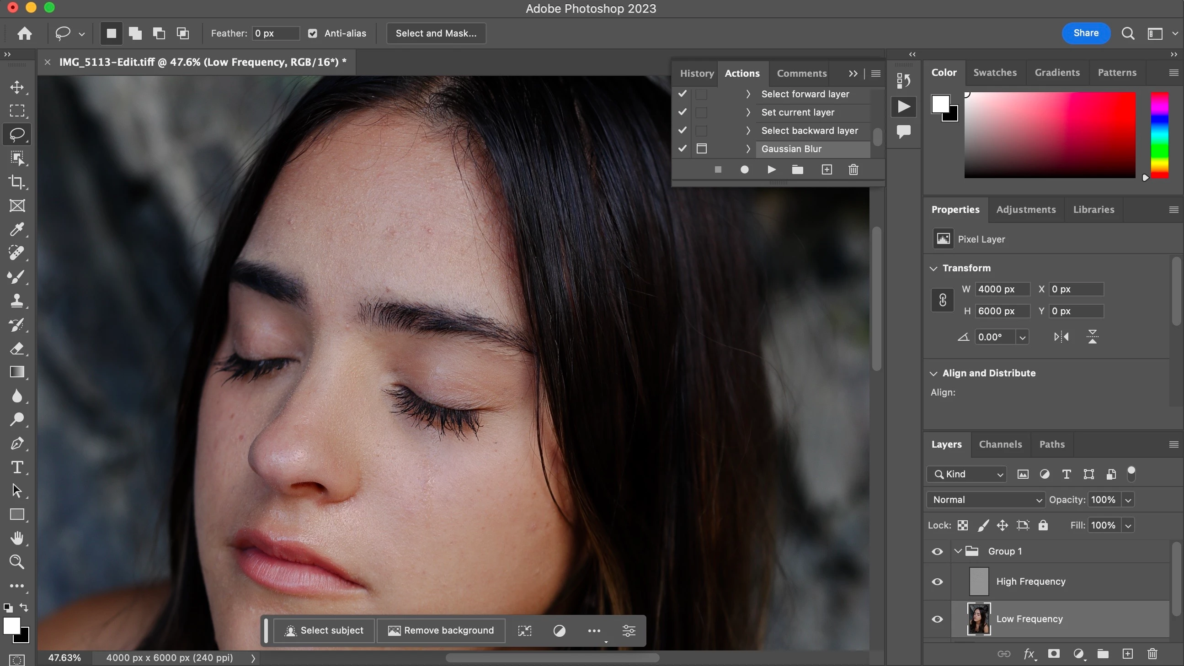Choose the Horizontal Type tool
This screenshot has height=666, width=1184.
pos(17,467)
